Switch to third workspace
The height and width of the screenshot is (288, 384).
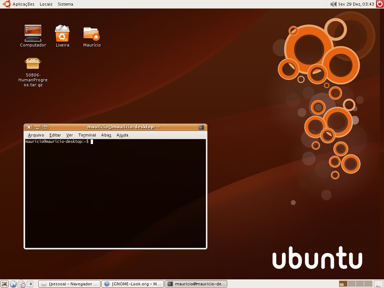pyautogui.click(x=360, y=284)
